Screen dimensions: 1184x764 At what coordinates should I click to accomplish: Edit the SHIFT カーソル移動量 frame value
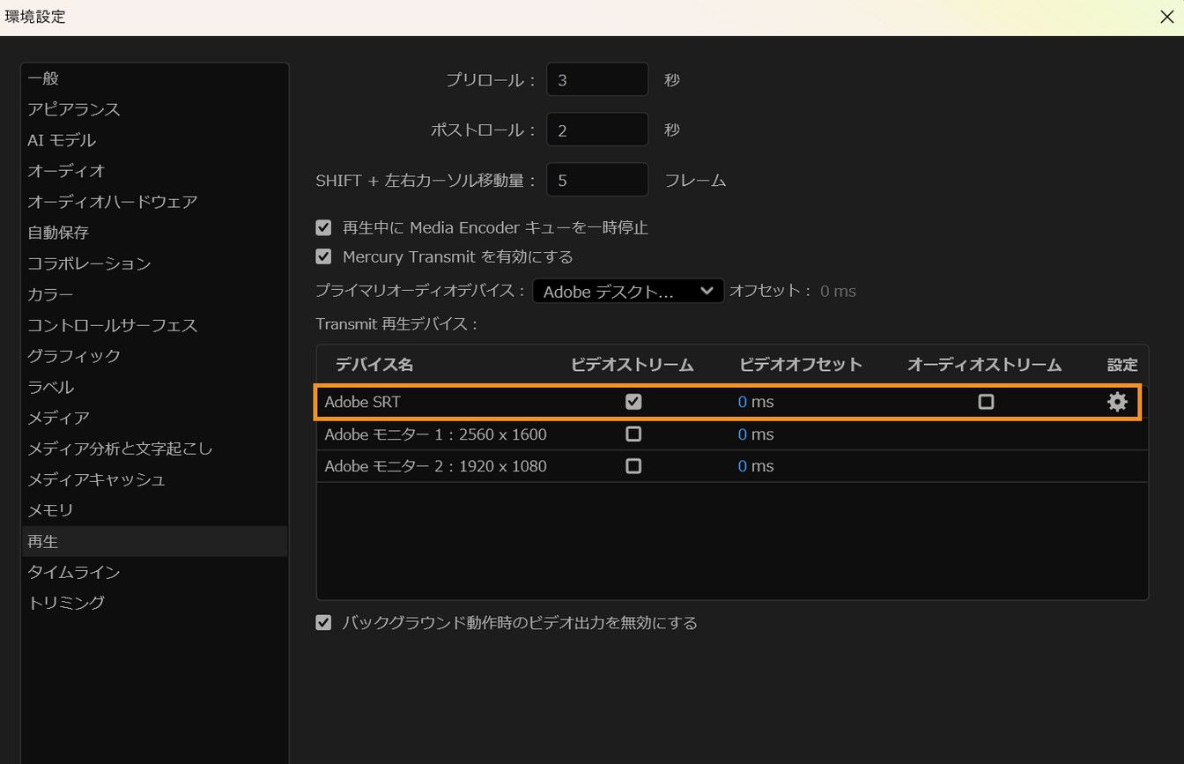click(597, 179)
